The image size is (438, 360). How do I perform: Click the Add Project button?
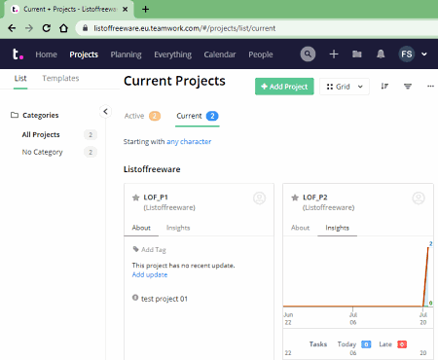(x=284, y=87)
